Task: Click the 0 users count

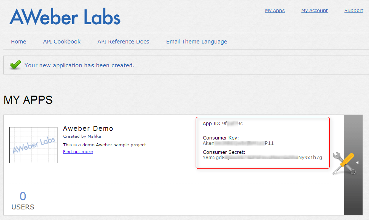Action: coord(23,196)
